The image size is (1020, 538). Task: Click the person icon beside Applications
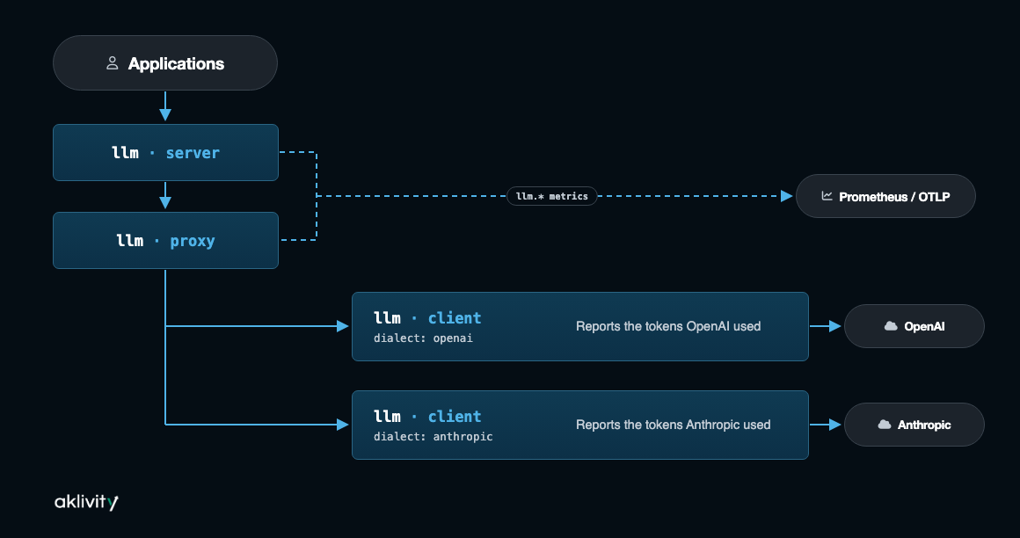[x=112, y=63]
